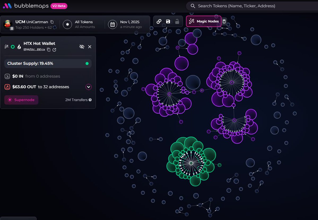Viewport: 318px width, 220px height.
Task: Click the unlock padlock icon
Action: coord(177,21)
